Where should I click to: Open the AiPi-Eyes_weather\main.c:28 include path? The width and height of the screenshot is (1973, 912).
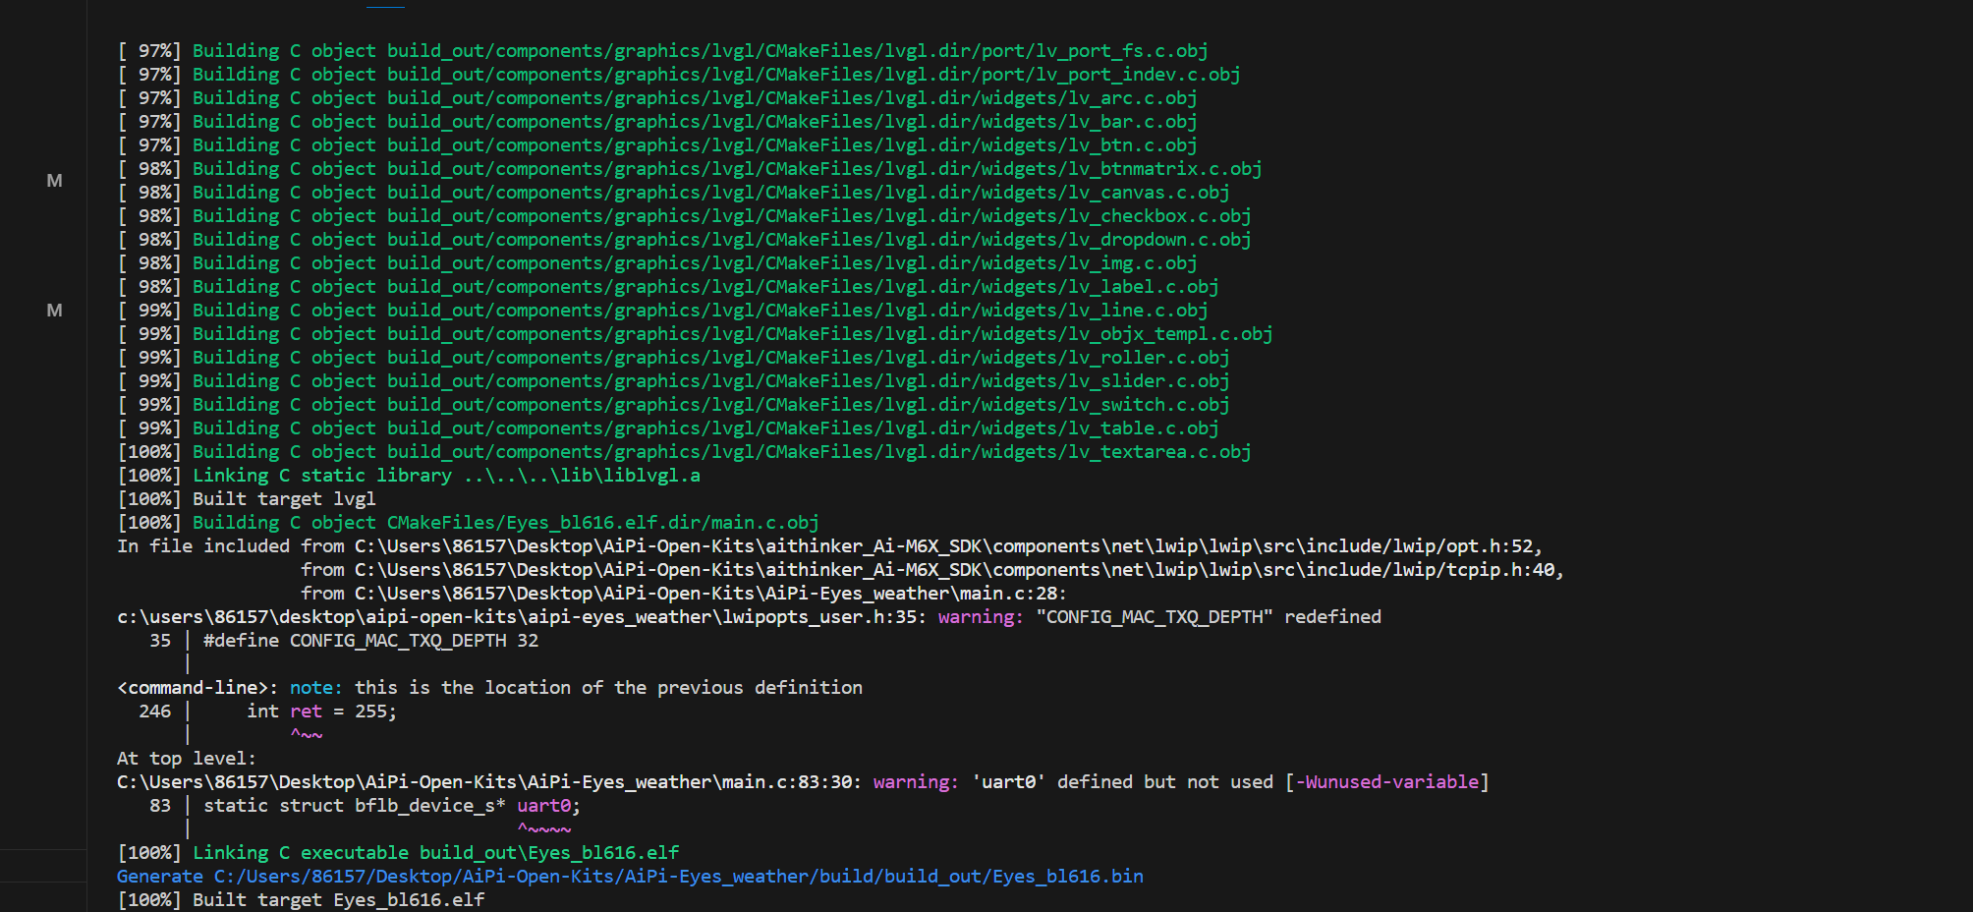click(710, 593)
